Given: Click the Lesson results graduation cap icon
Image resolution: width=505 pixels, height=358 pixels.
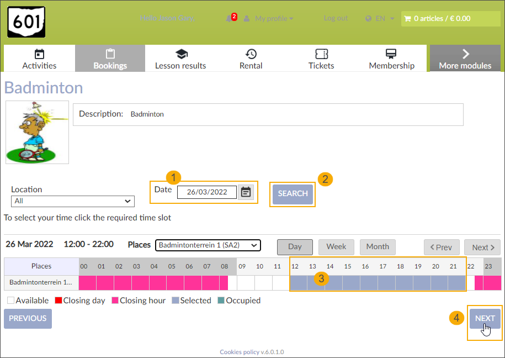Looking at the screenshot, I should pos(180,54).
